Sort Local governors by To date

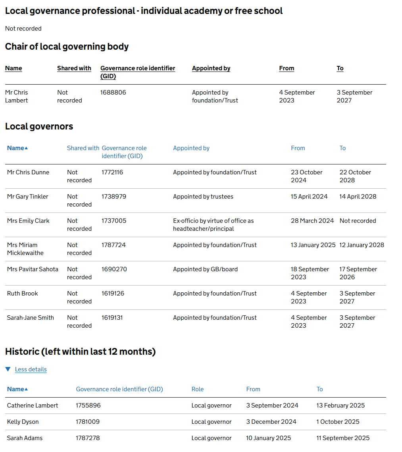[x=342, y=148]
